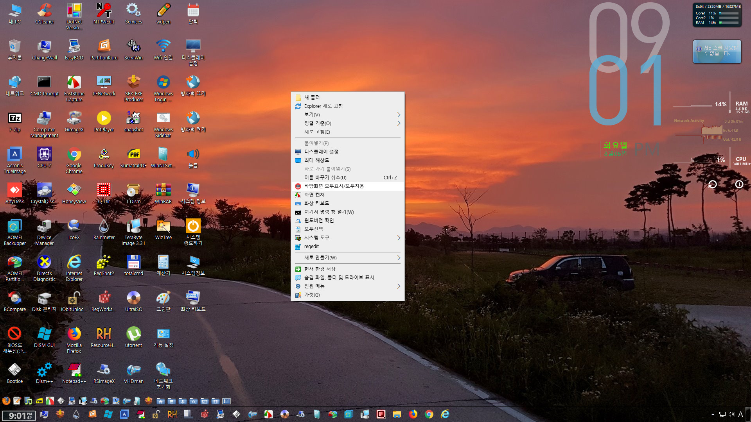Open the CCleaner desktop icon
Viewport: 751px width, 422px height.
pos(45,14)
